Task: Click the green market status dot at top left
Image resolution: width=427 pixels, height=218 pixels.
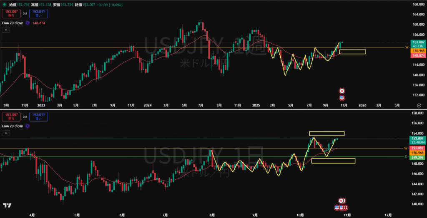Action: click(5, 4)
